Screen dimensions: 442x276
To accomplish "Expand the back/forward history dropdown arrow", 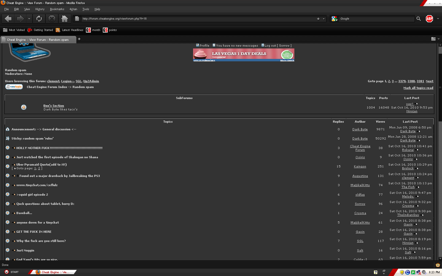I will 29,19.
